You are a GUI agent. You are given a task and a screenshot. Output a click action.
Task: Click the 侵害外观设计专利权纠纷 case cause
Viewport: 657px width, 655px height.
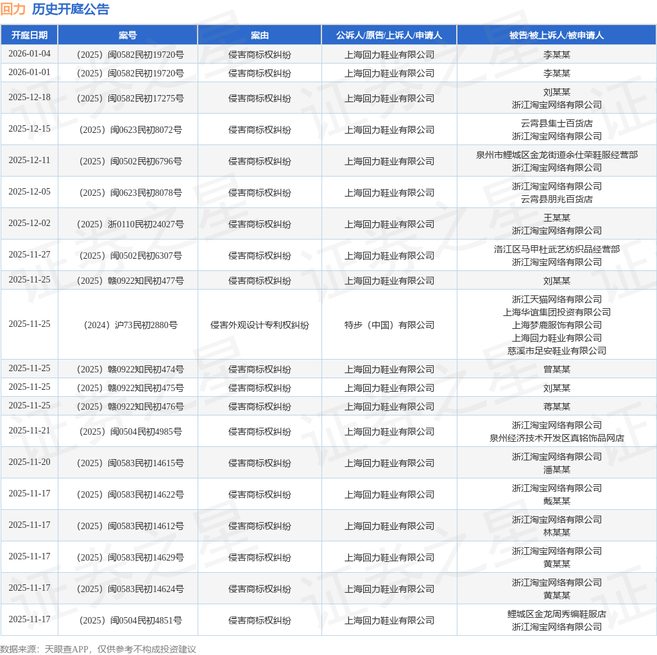click(x=259, y=325)
